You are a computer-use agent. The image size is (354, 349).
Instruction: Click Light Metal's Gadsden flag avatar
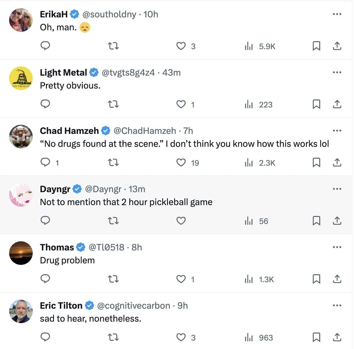[21, 78]
